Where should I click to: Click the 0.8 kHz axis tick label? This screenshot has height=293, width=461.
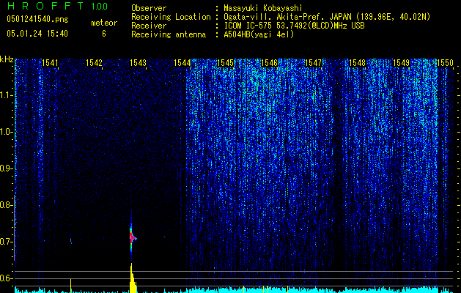point(6,205)
